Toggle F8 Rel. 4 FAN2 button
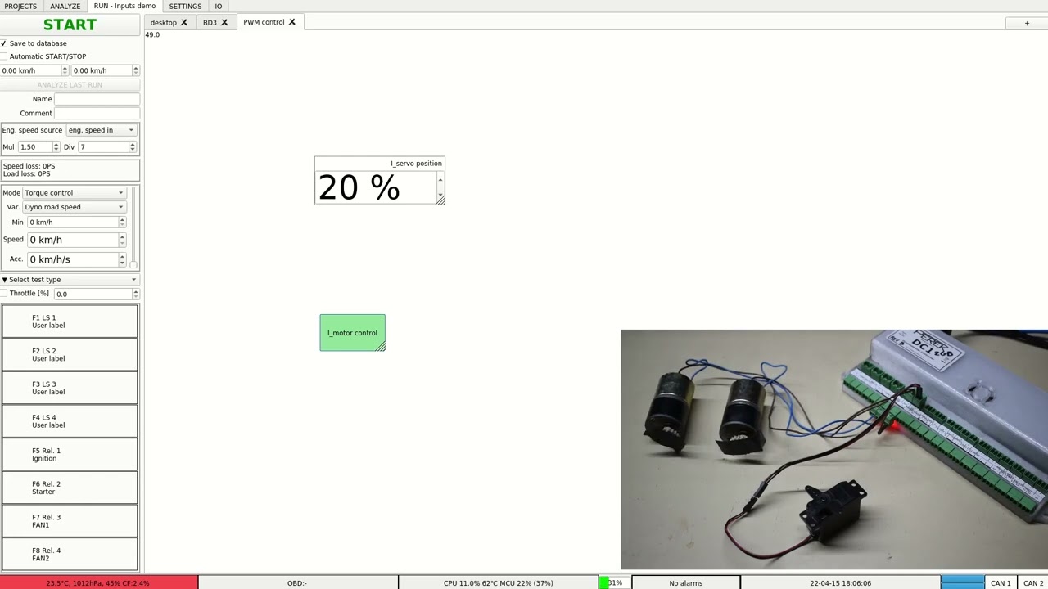The height and width of the screenshot is (589, 1048). click(70, 554)
